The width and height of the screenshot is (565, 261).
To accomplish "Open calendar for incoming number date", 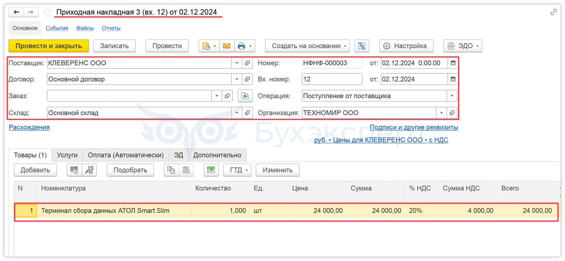I will [453, 79].
